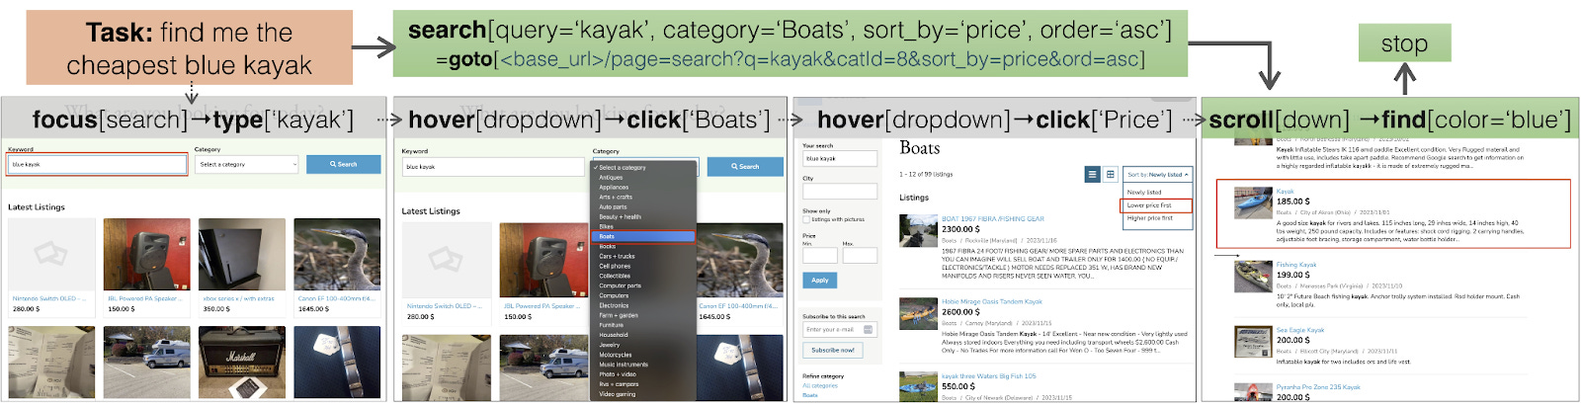Open 'Pyranha Pro Zone 235 Kayak' listing

point(1318,387)
